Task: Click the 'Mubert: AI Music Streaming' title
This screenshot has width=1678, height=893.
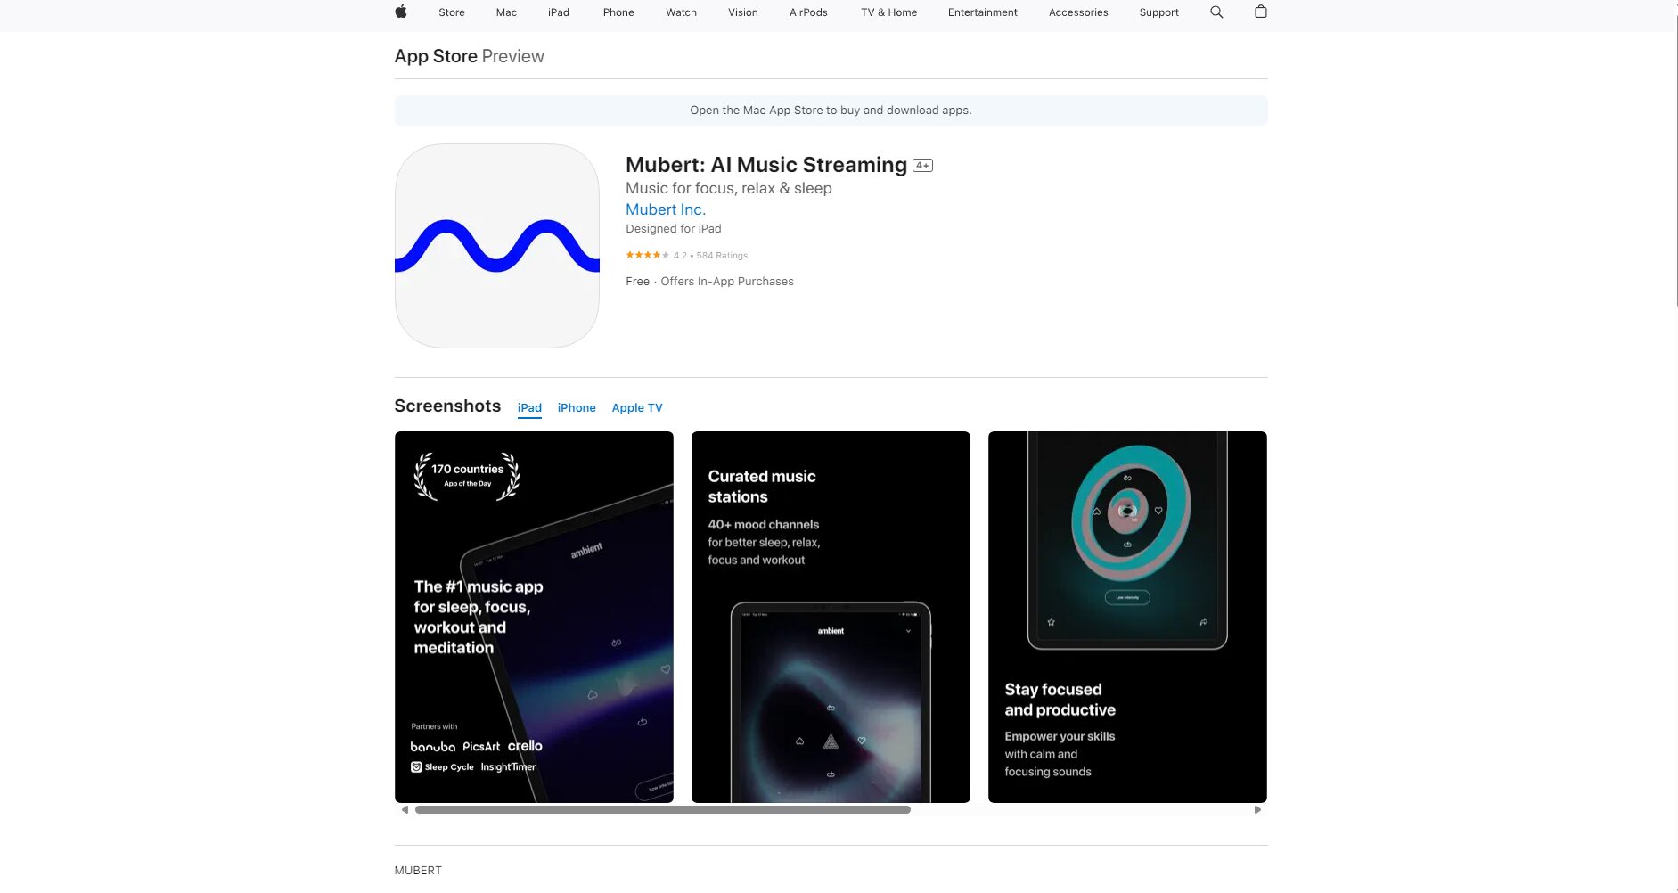Action: pyautogui.click(x=766, y=165)
